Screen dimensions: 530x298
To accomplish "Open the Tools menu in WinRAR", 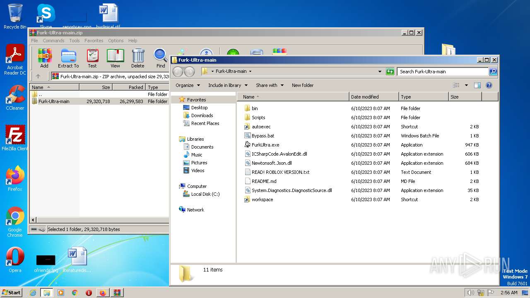I will click(x=75, y=41).
